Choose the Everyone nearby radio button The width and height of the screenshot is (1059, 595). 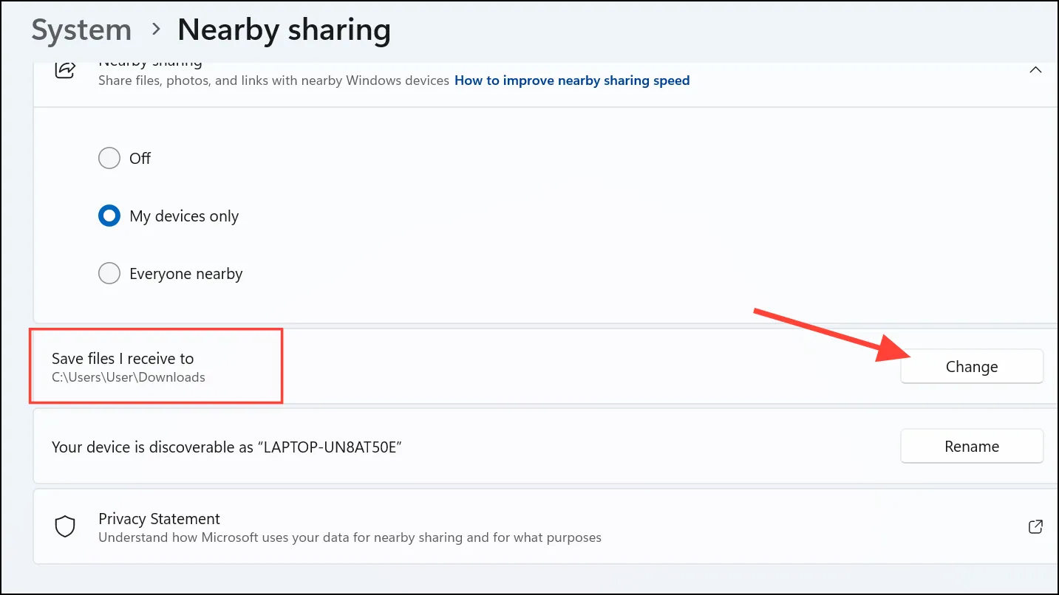click(109, 274)
